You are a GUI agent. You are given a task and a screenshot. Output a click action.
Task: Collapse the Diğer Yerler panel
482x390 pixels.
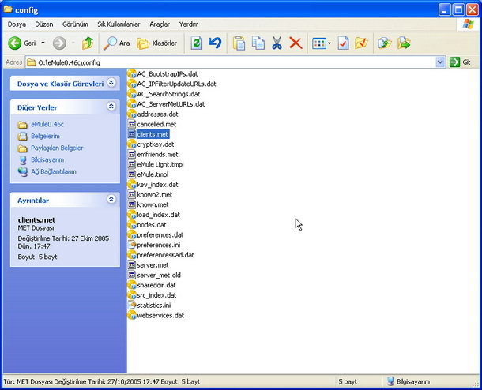[x=111, y=107]
